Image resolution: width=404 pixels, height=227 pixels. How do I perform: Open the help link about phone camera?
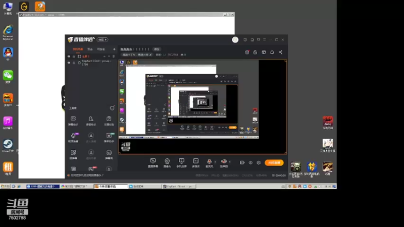coord(87,175)
